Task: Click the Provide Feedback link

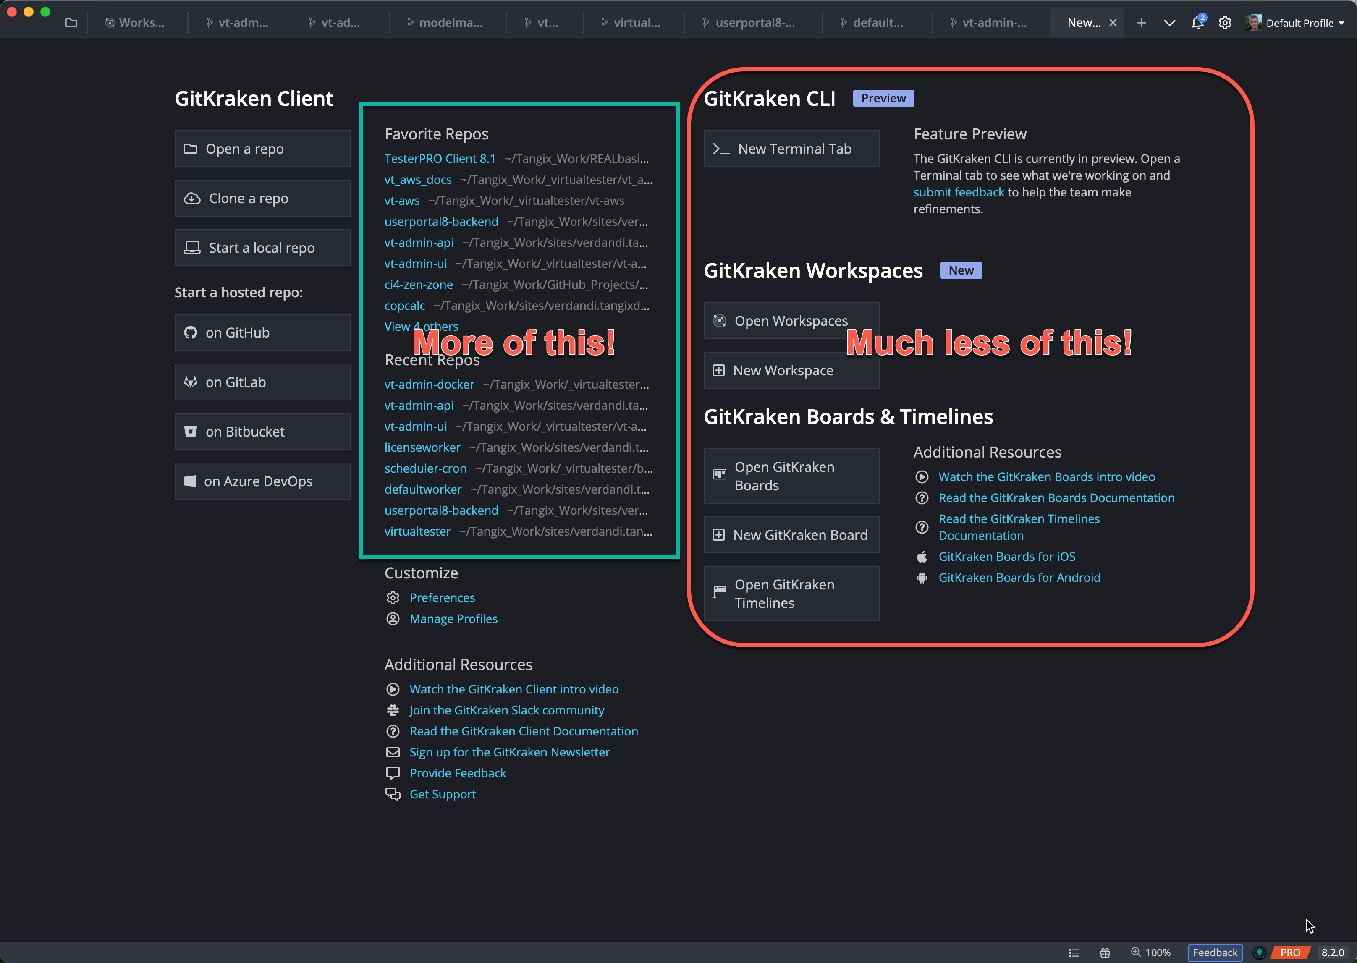Action: point(457,773)
